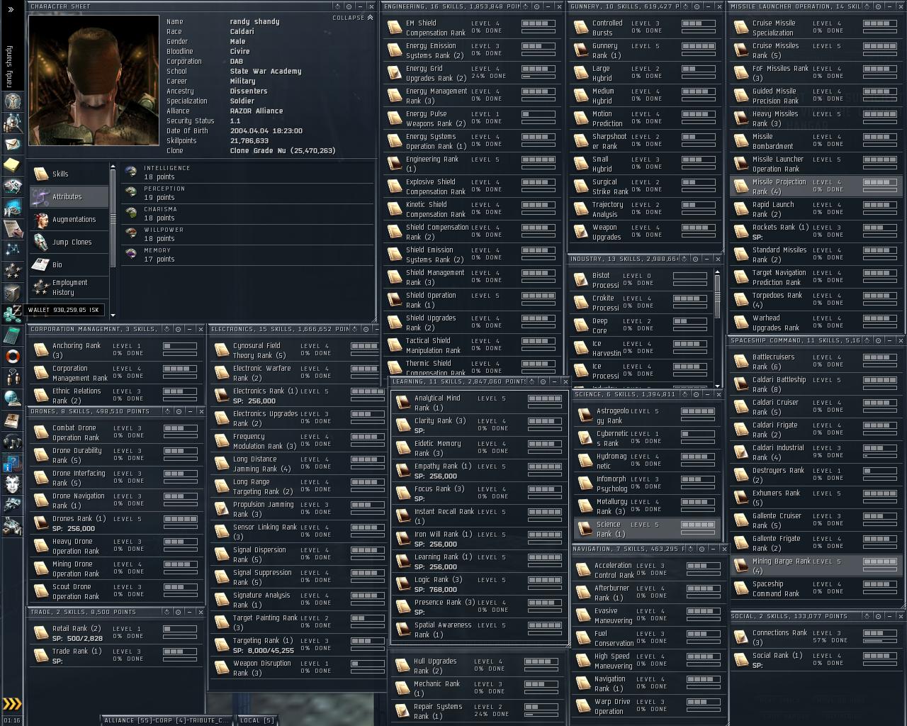The image size is (907, 726).
Task: Pin the Corporation Management window
Action: pyautogui.click(x=179, y=329)
